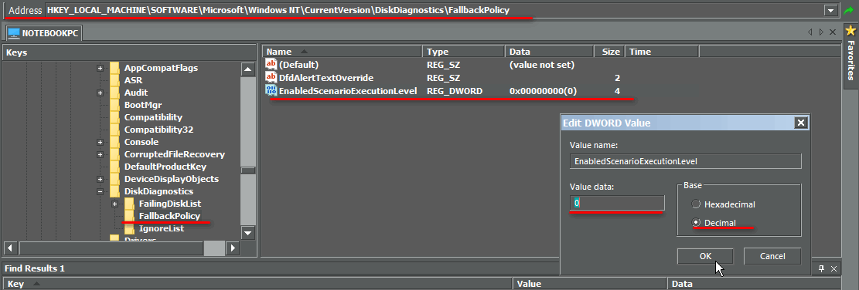Sort Find Results by Key column
Screen dimensions: 859x290
(x=257, y=284)
